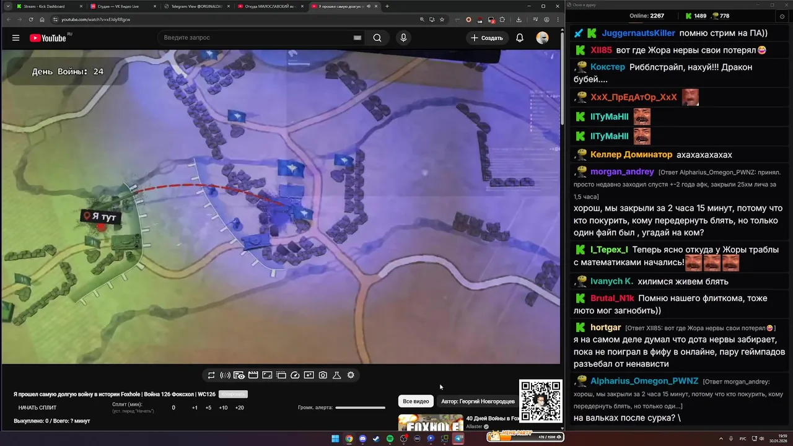793x446 pixels.
Task: Click the Копировать button beside title
Action: click(233, 395)
